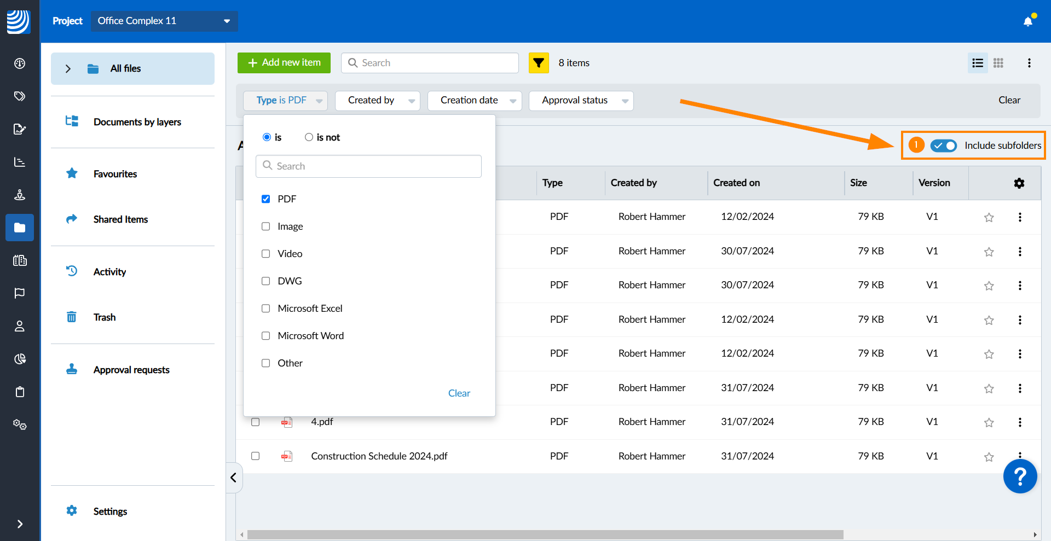Toggle the Include subfolders switch

[x=944, y=146]
